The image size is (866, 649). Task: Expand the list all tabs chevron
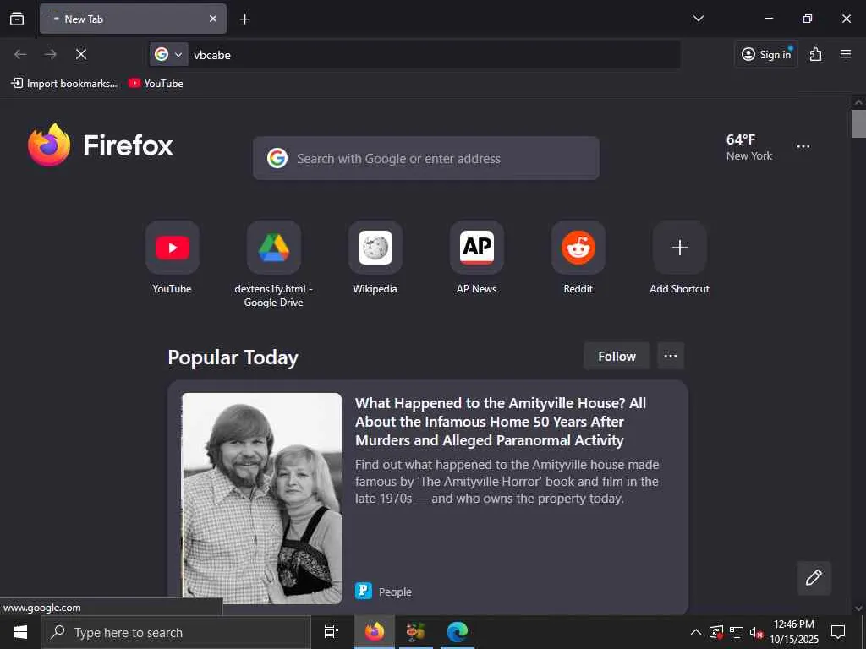(x=698, y=19)
